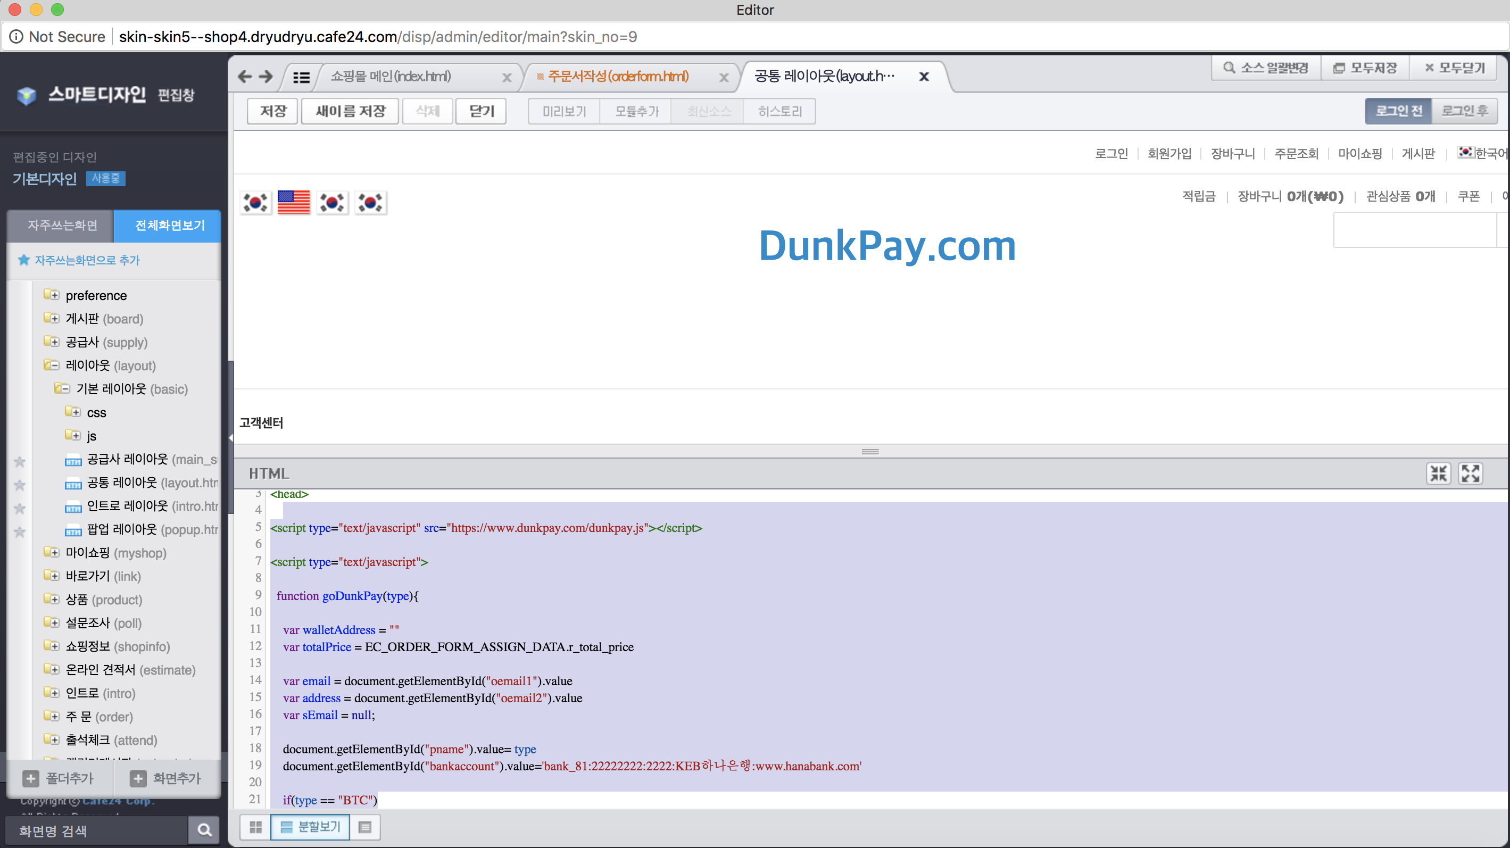Close the 쇼핑몰 메인(index.html) tab
Viewport: 1510px width, 848px height.
click(x=507, y=77)
